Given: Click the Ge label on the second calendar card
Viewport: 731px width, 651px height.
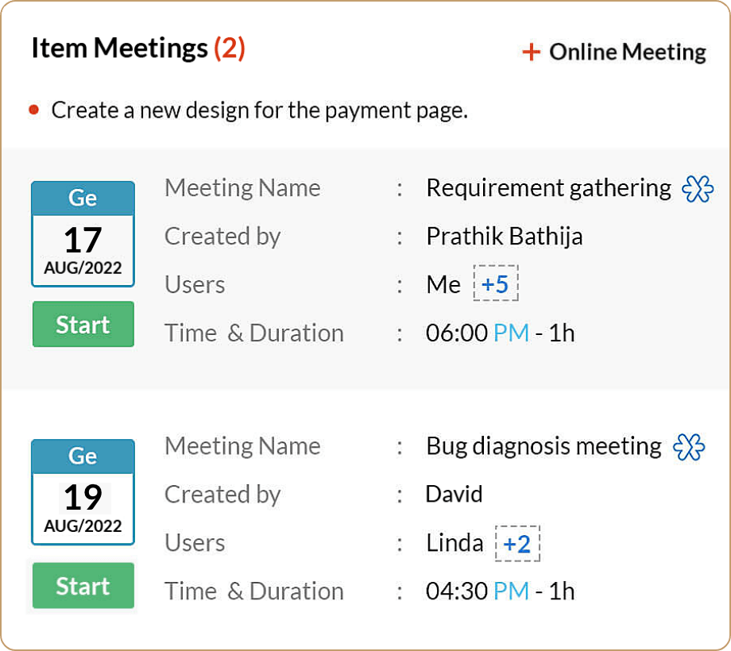Looking at the screenshot, I should tap(83, 456).
